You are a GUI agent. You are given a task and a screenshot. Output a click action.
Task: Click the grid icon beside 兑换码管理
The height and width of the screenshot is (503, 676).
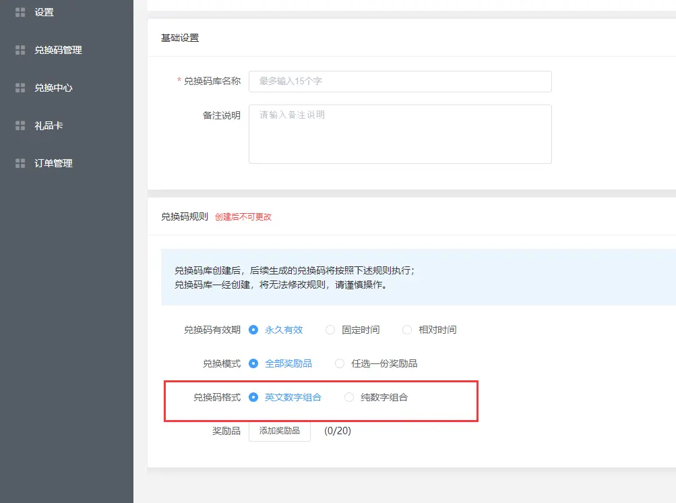(20, 50)
